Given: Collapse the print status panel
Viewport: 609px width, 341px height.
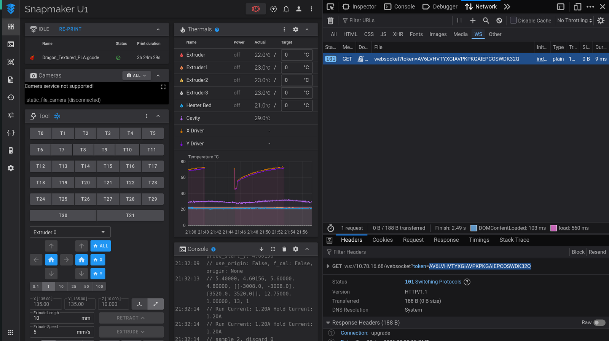Looking at the screenshot, I should click(x=158, y=29).
